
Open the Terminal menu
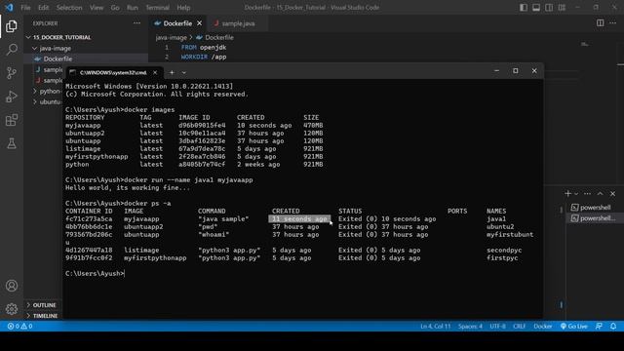[157, 7]
